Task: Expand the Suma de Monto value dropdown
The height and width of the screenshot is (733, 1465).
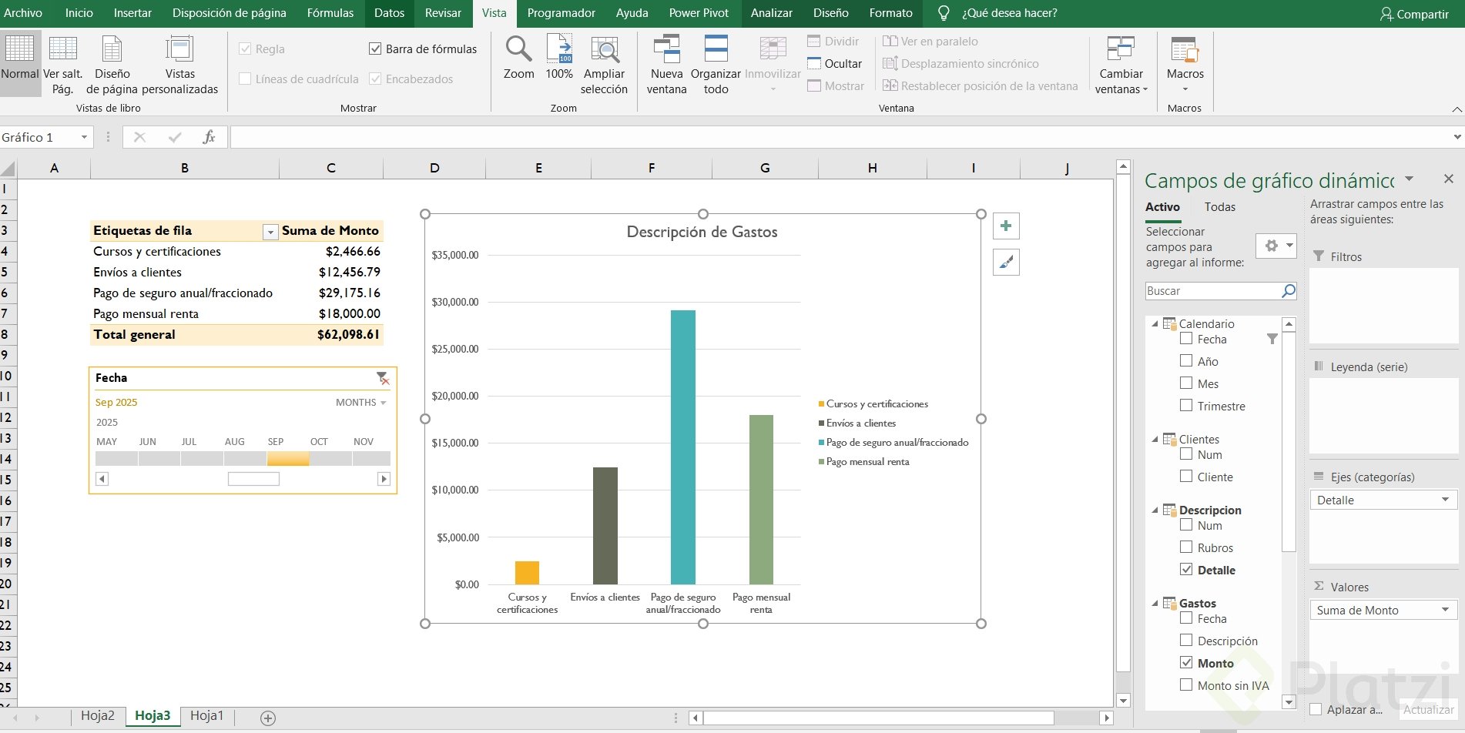Action: click(x=1445, y=610)
